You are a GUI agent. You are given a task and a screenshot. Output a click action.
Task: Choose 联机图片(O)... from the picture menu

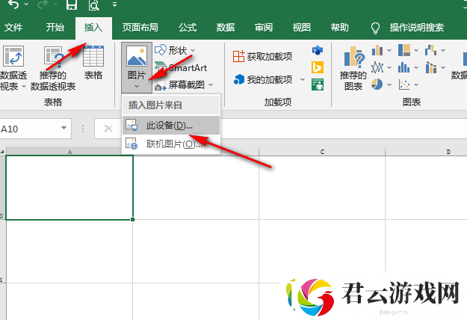(x=171, y=144)
